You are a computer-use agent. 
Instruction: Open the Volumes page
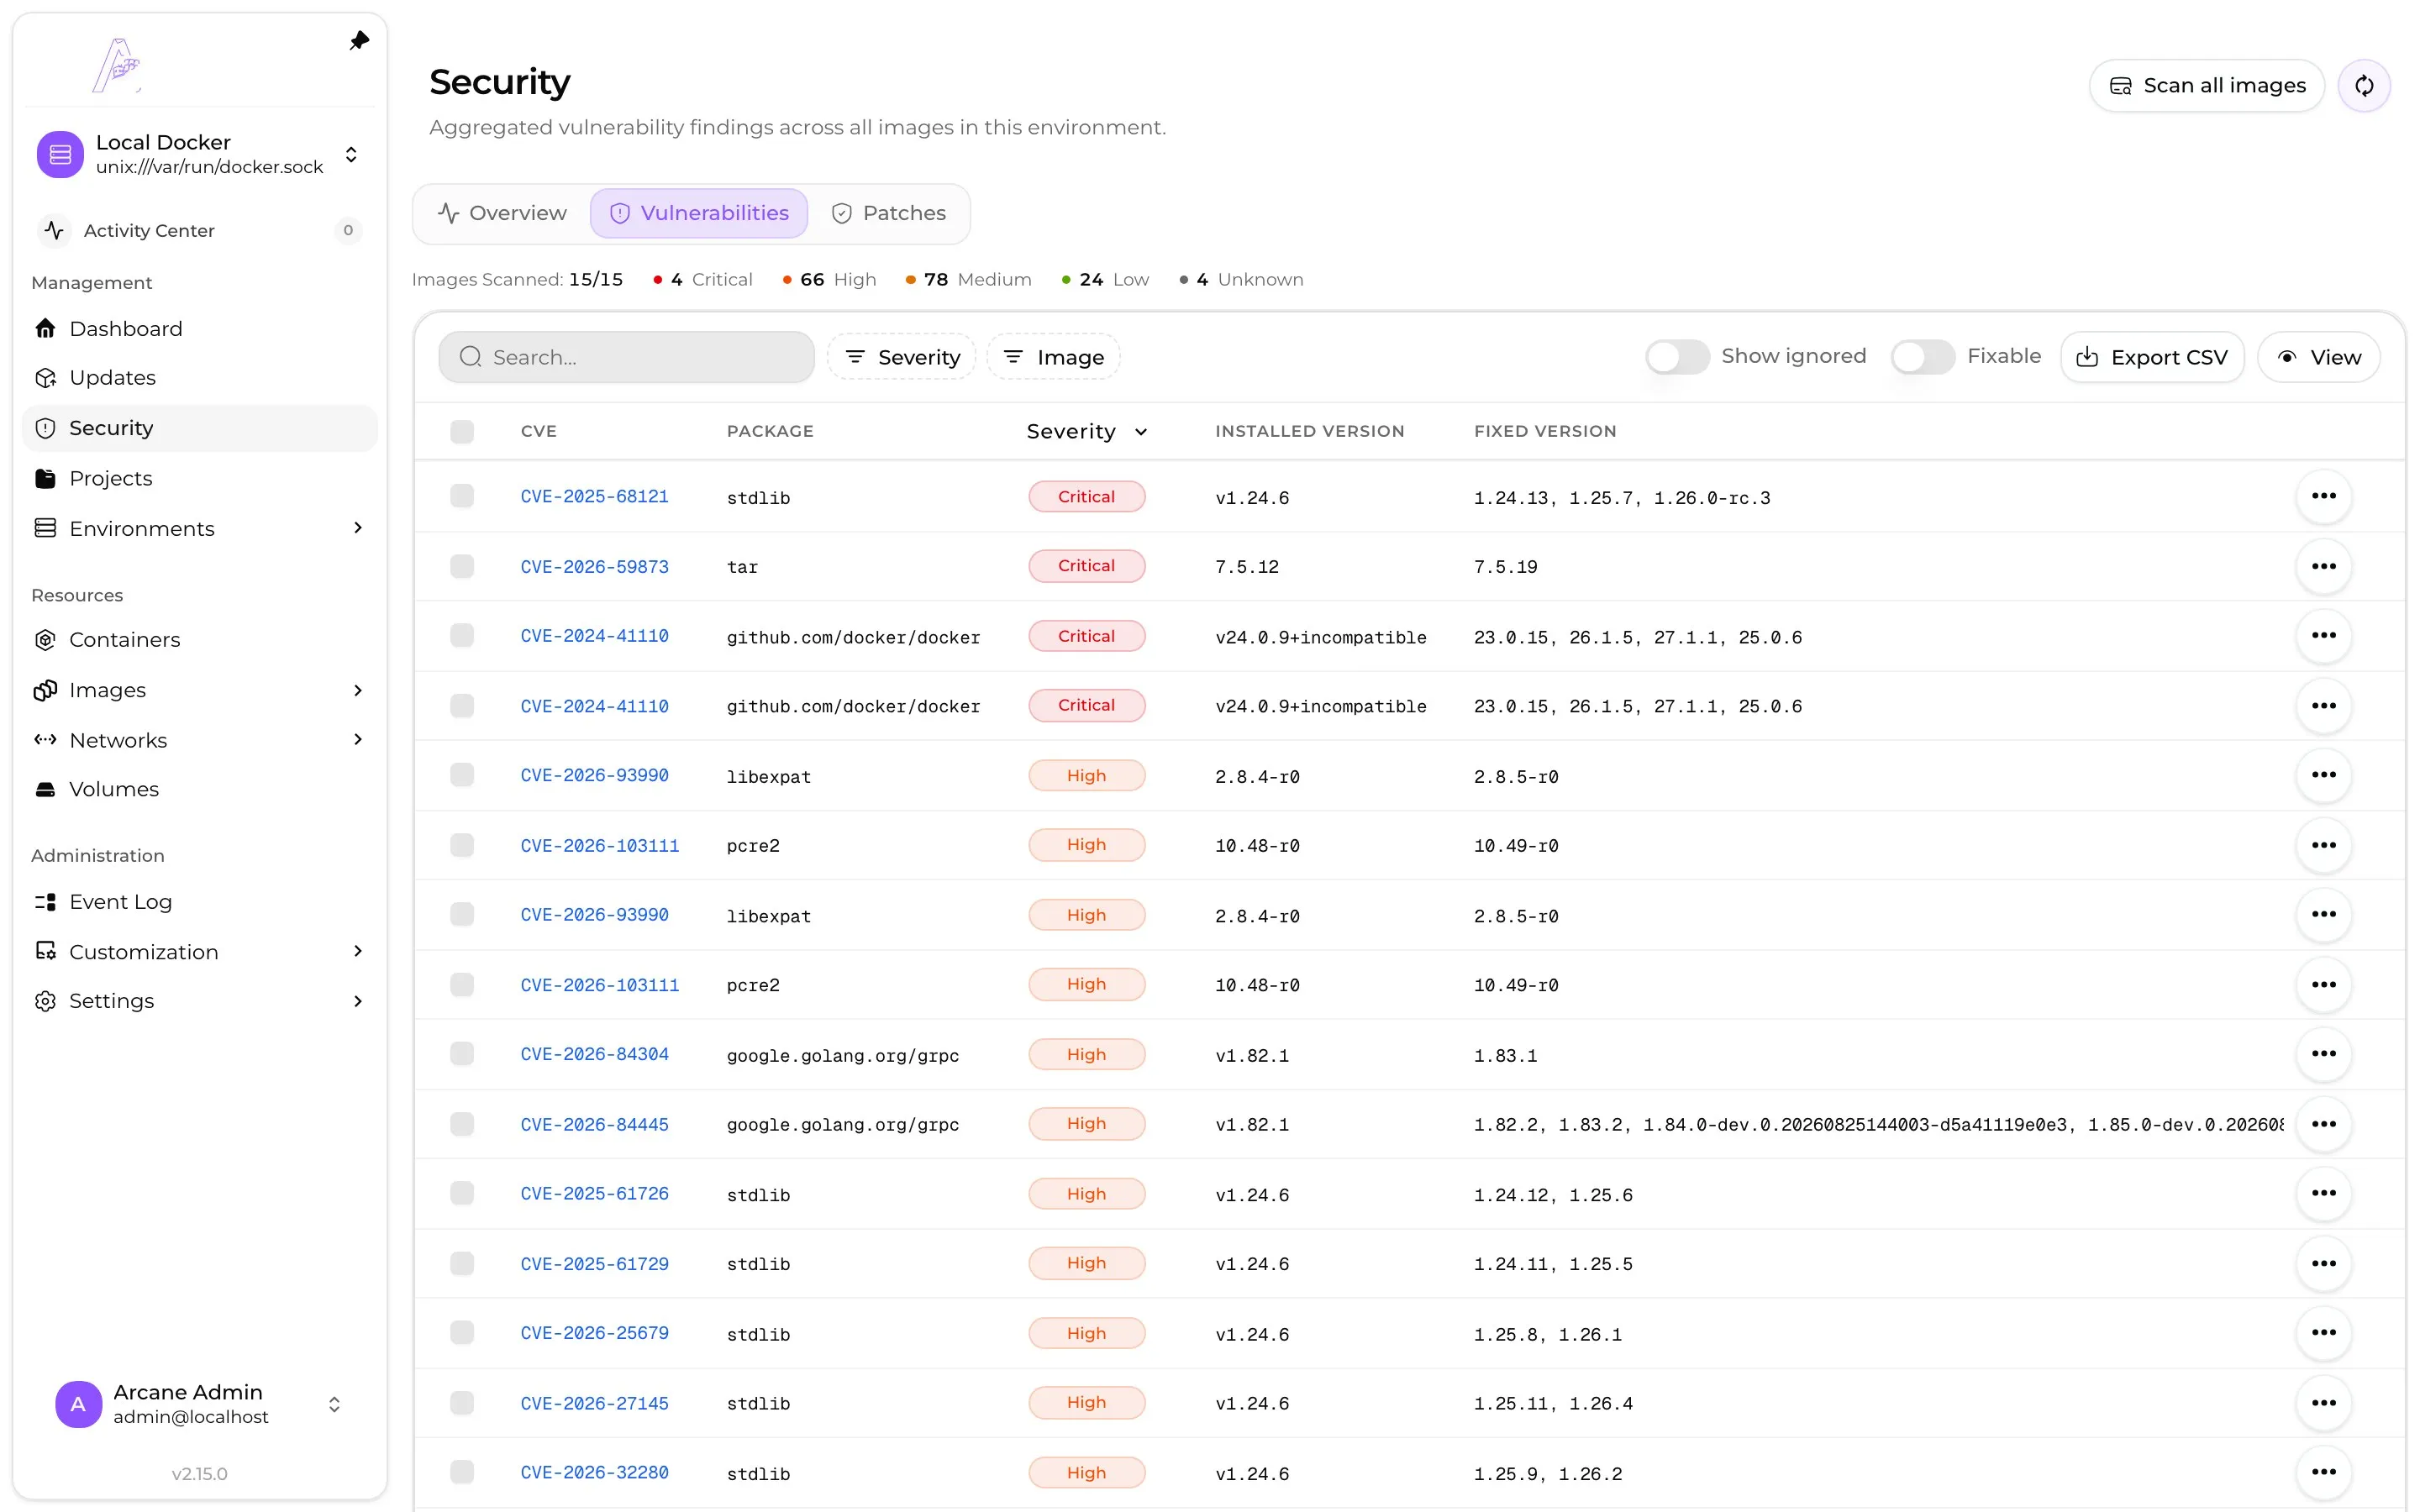point(199,789)
